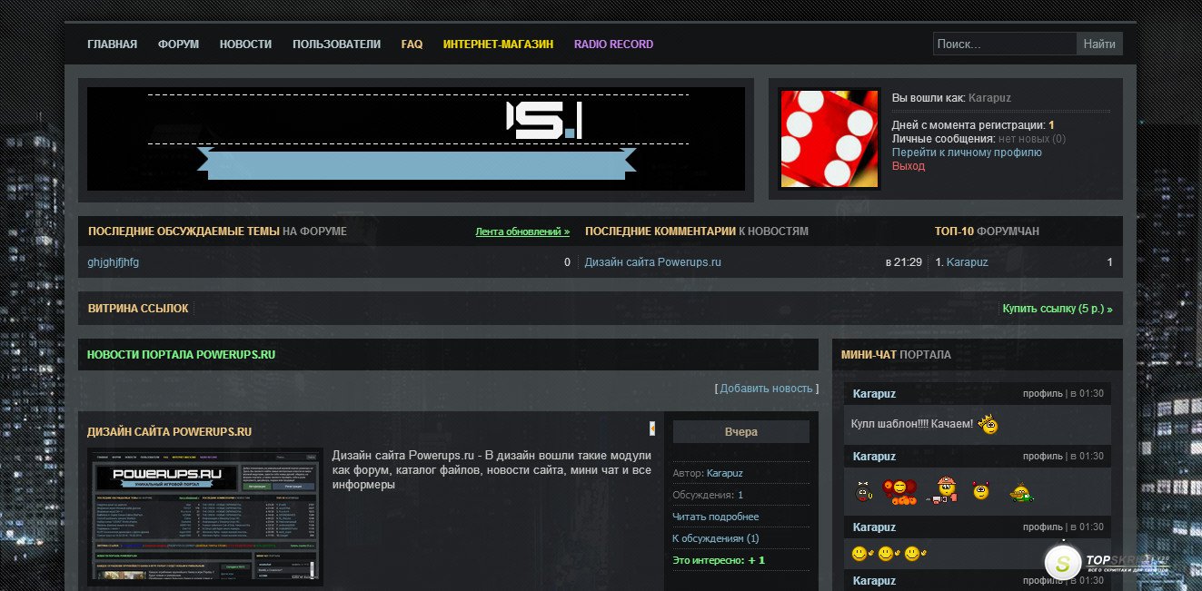
Task: Click the red-horned devil smiley emoticon
Action: click(980, 491)
